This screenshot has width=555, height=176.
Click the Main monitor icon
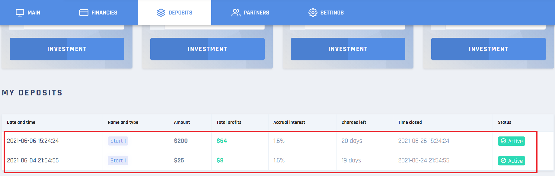[x=20, y=13]
